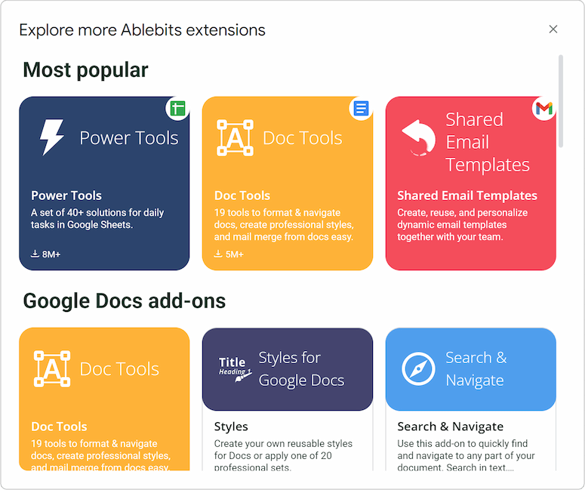Click 'Explore more Ablebits extensions' title
This screenshot has width=585, height=490.
tap(142, 30)
